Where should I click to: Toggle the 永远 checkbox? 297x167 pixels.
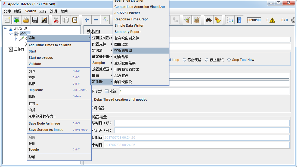(x=107, y=91)
